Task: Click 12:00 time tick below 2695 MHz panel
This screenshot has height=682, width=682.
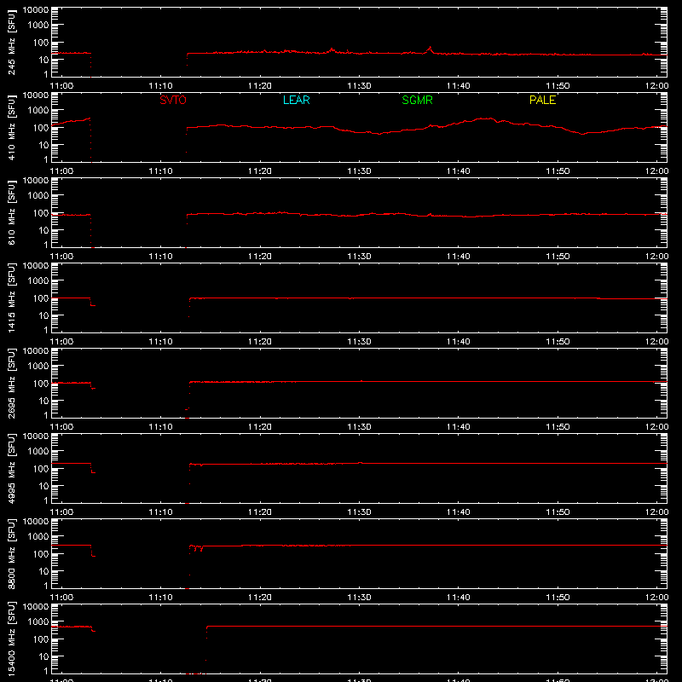Action: pyautogui.click(x=656, y=427)
